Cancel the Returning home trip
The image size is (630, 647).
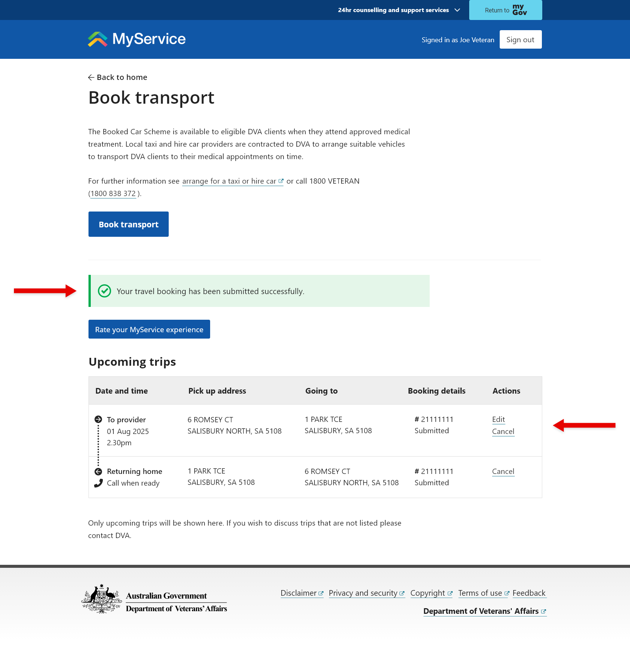503,471
